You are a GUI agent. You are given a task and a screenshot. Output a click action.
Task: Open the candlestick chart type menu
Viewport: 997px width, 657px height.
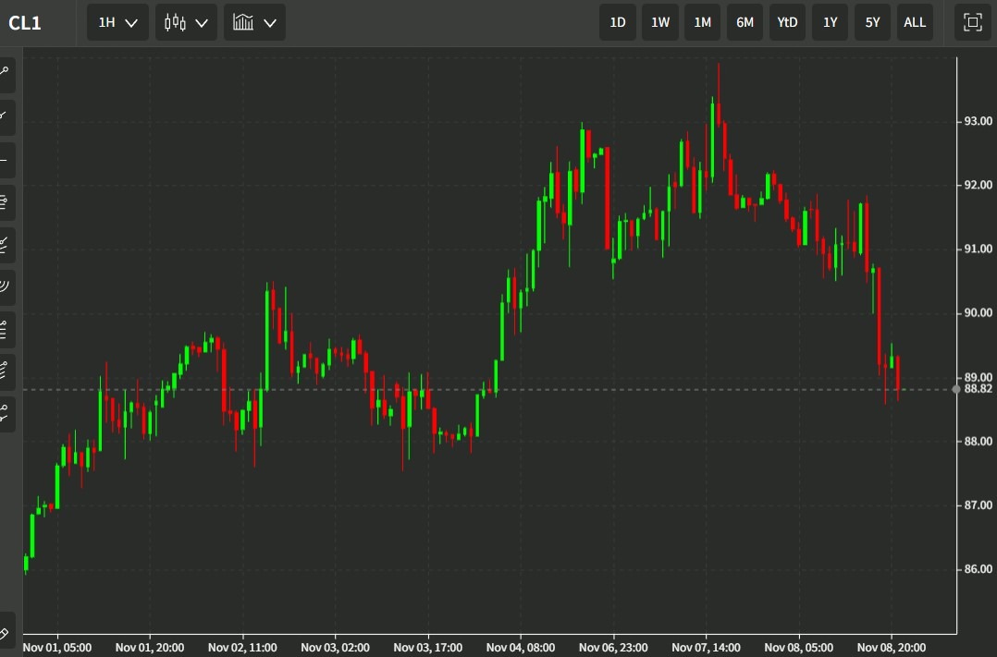point(186,22)
